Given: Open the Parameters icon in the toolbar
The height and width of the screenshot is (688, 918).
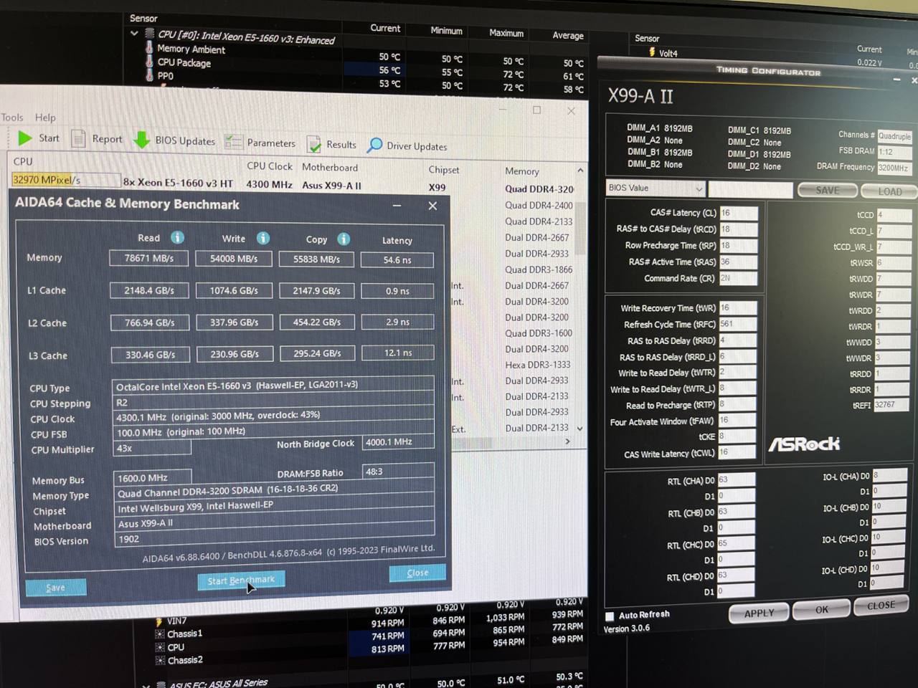Looking at the screenshot, I should 233,142.
